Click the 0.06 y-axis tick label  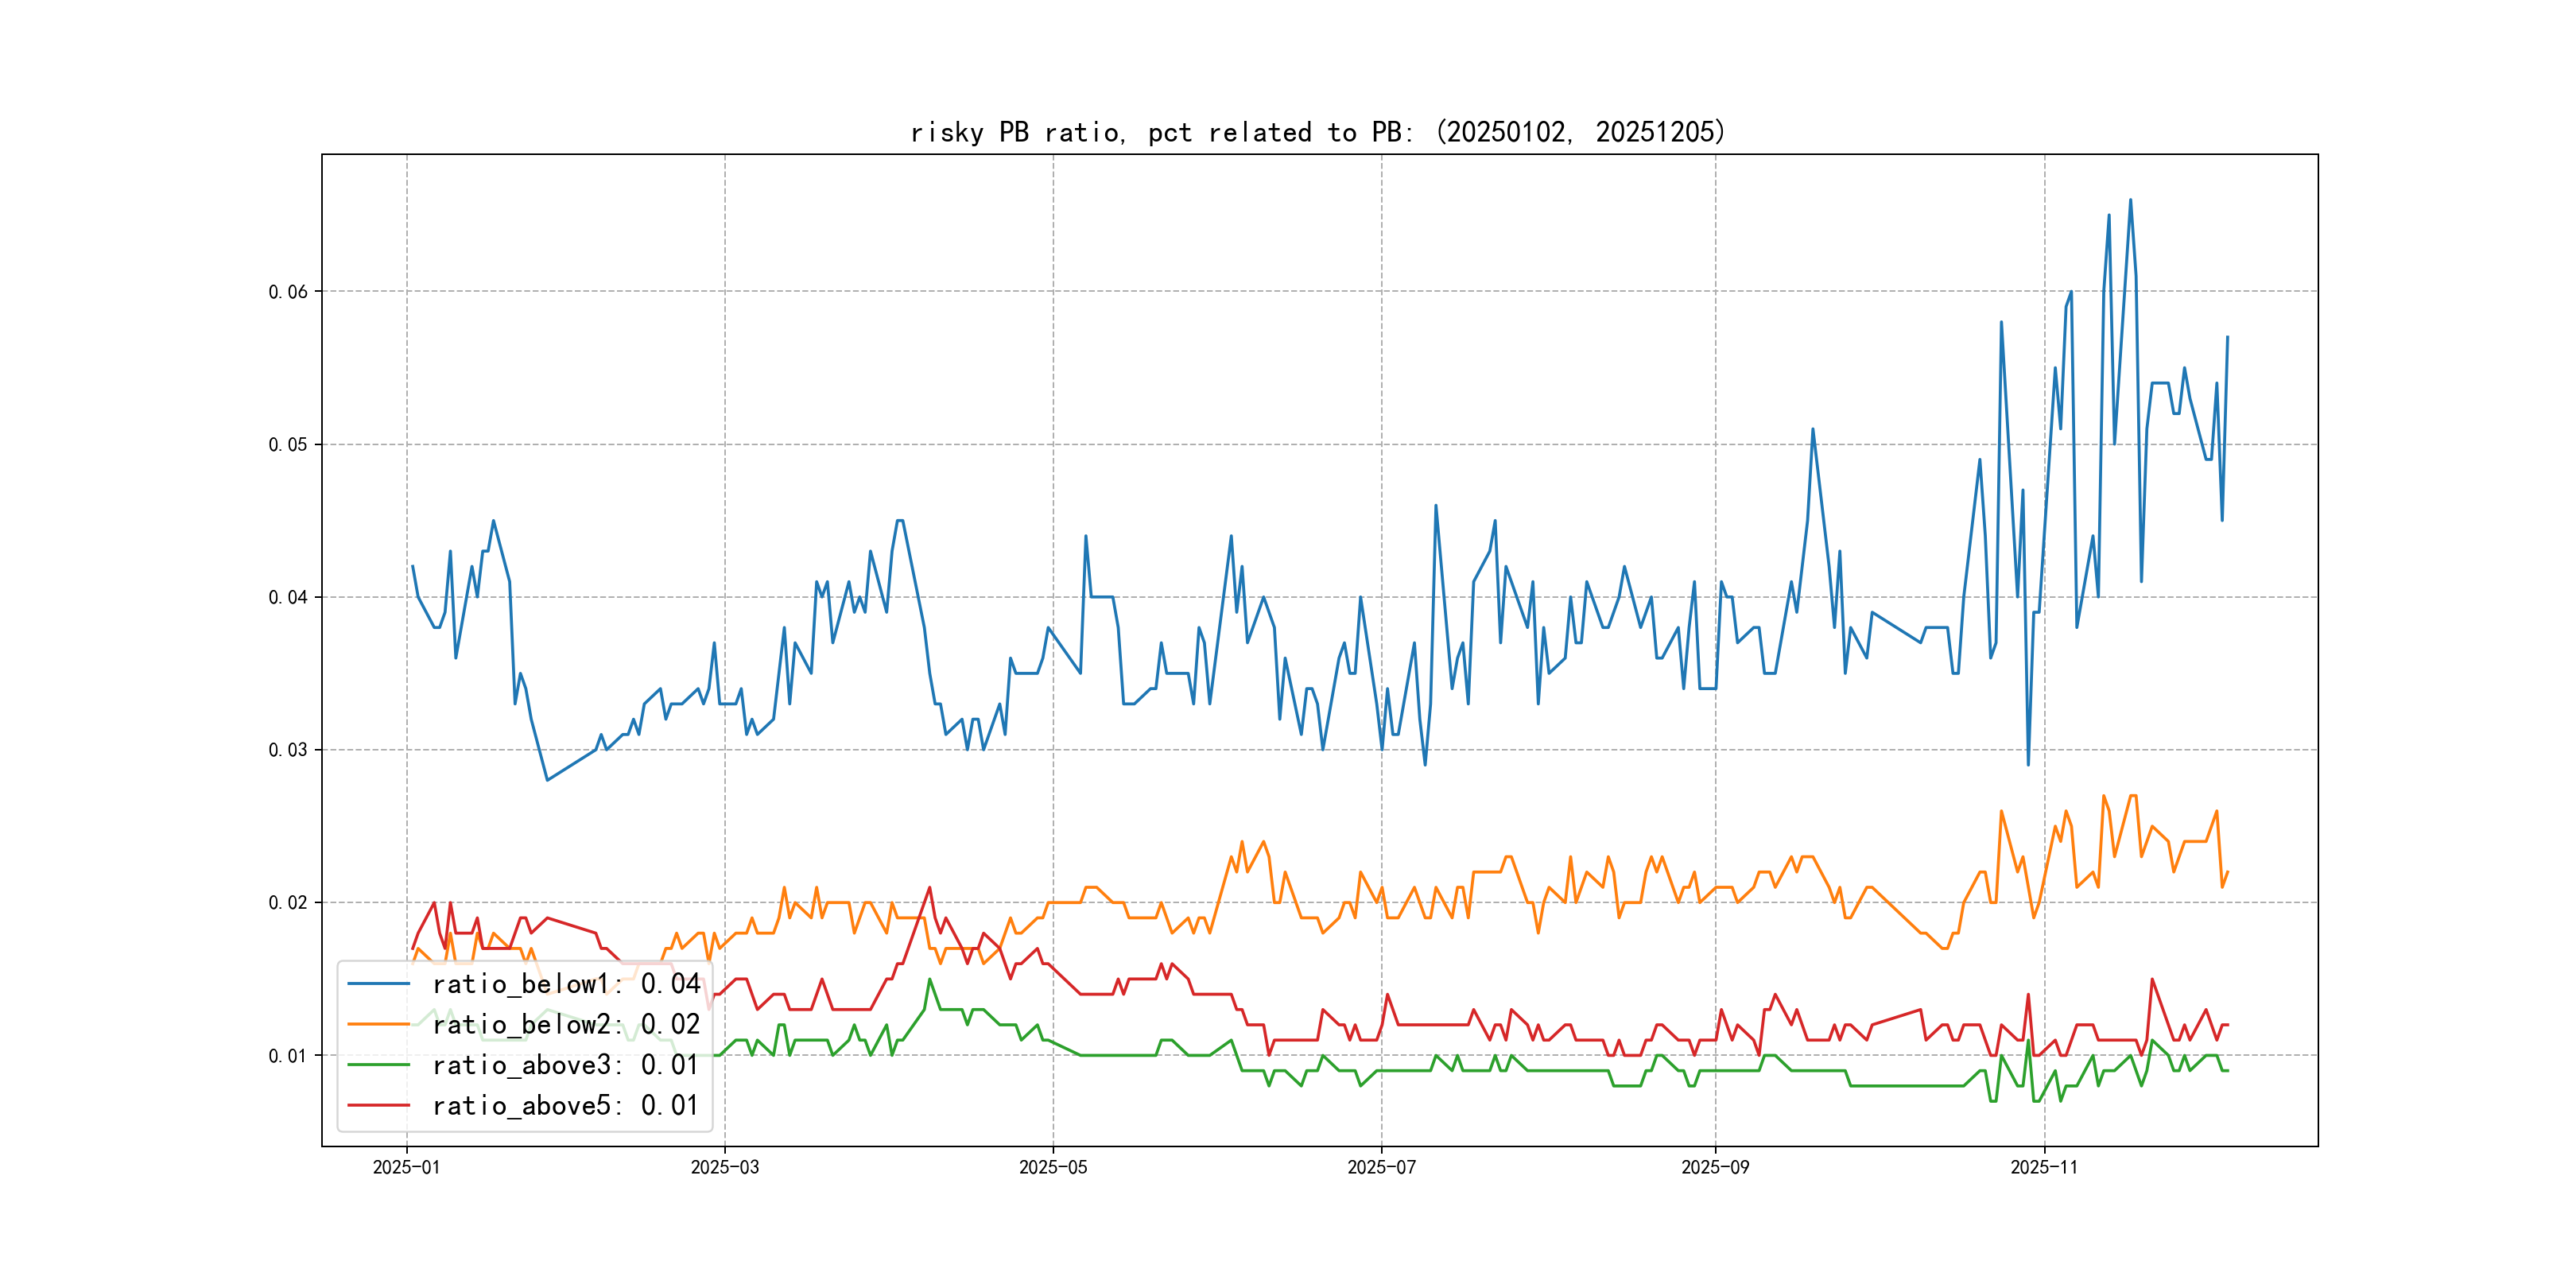[288, 292]
